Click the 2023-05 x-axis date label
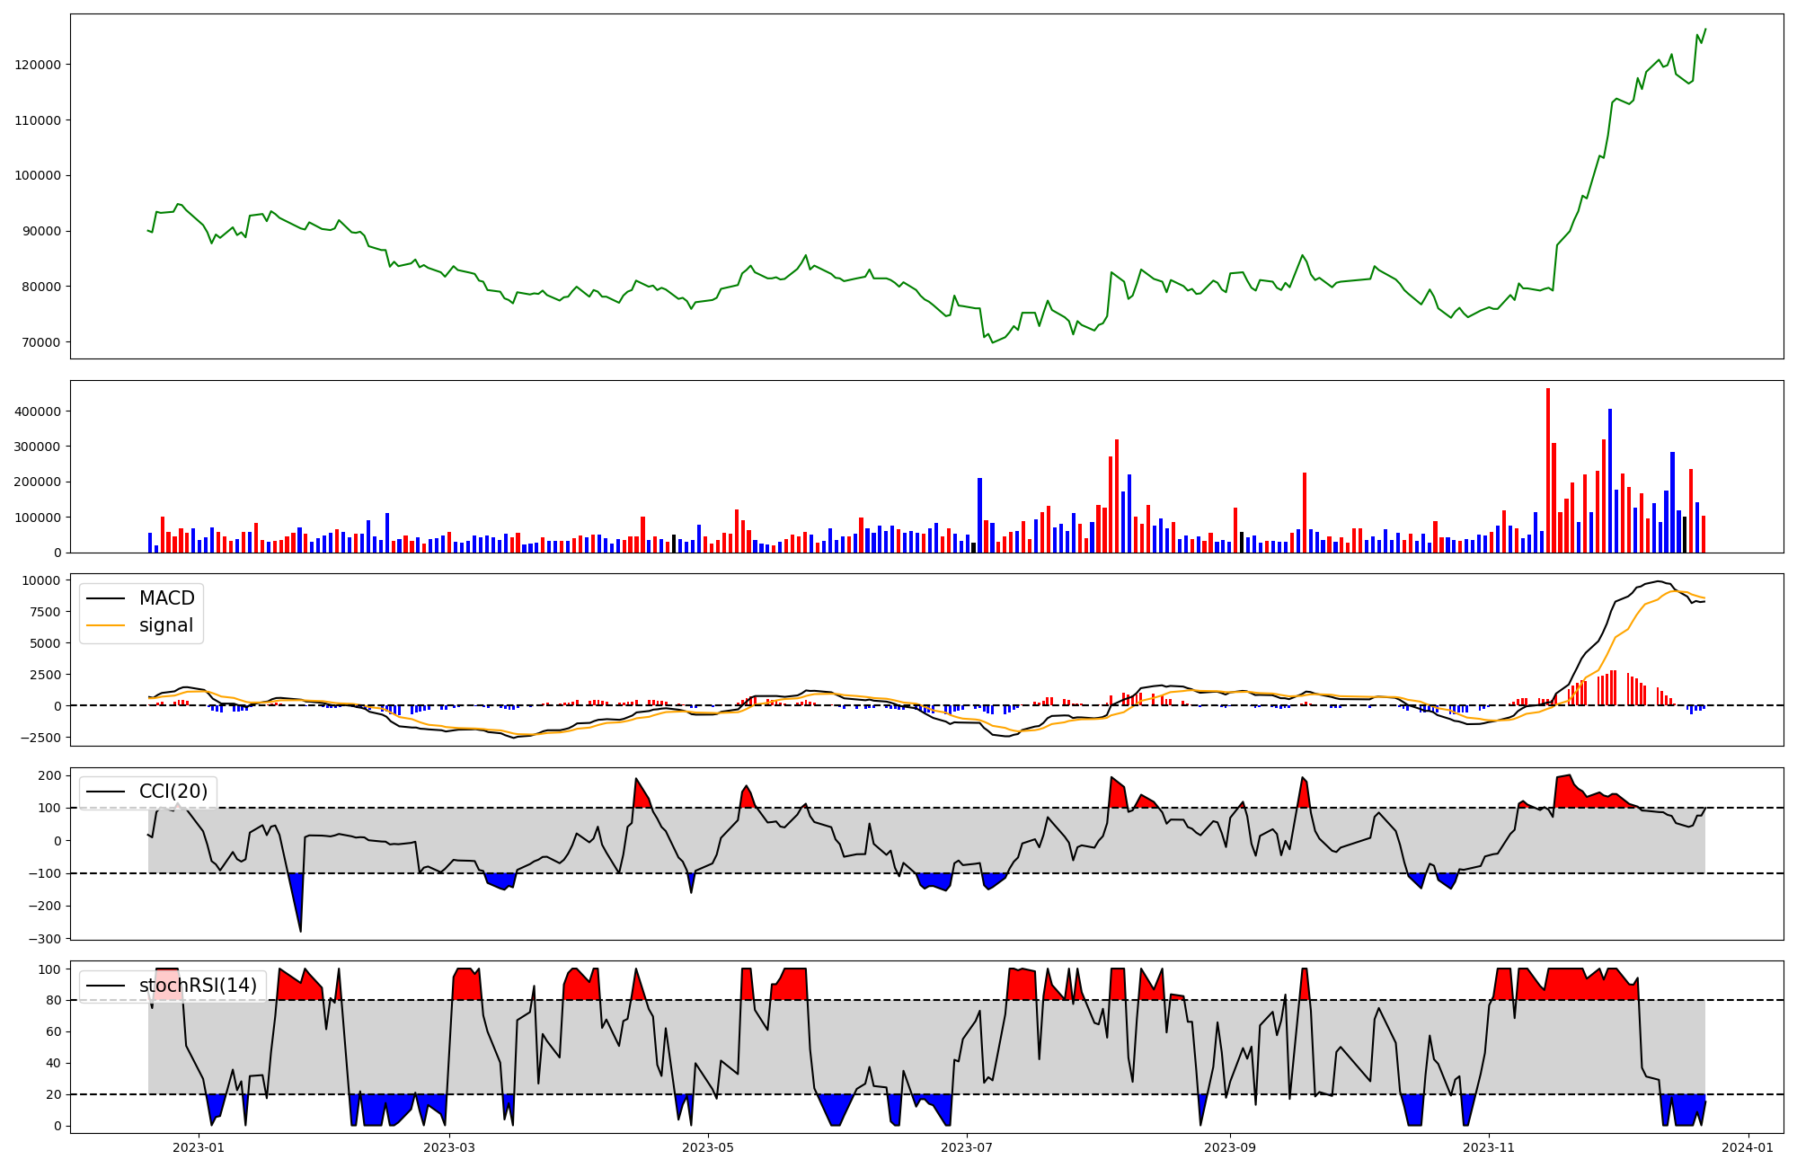 pos(708,1147)
